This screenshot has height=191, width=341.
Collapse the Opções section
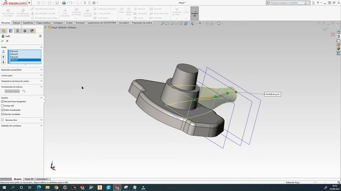point(42,98)
